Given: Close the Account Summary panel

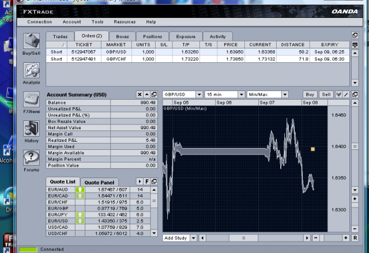Looking at the screenshot, I should (x=140, y=95).
